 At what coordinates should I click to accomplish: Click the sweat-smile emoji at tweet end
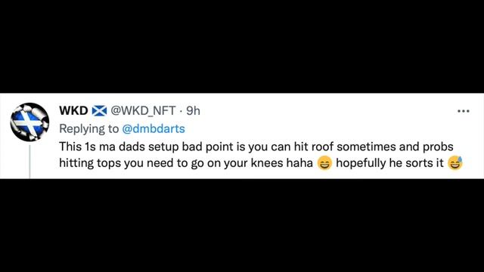tap(455, 163)
